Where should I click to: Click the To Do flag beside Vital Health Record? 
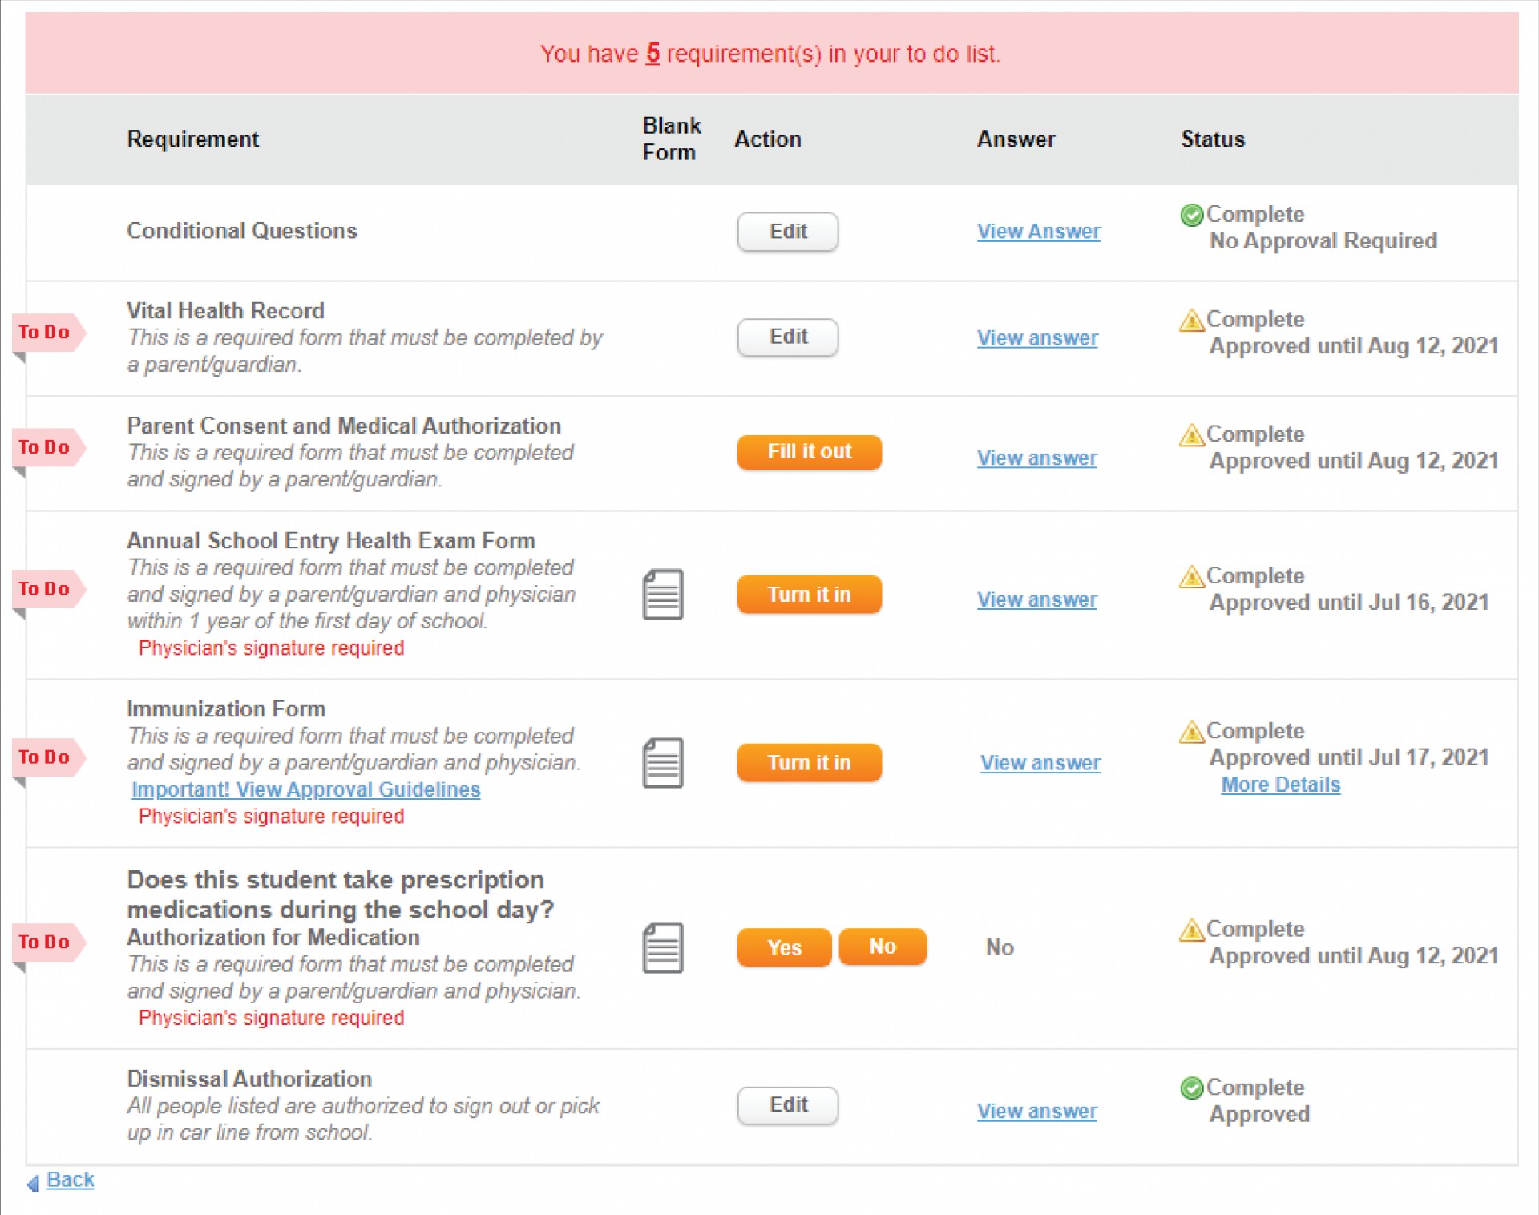(46, 333)
